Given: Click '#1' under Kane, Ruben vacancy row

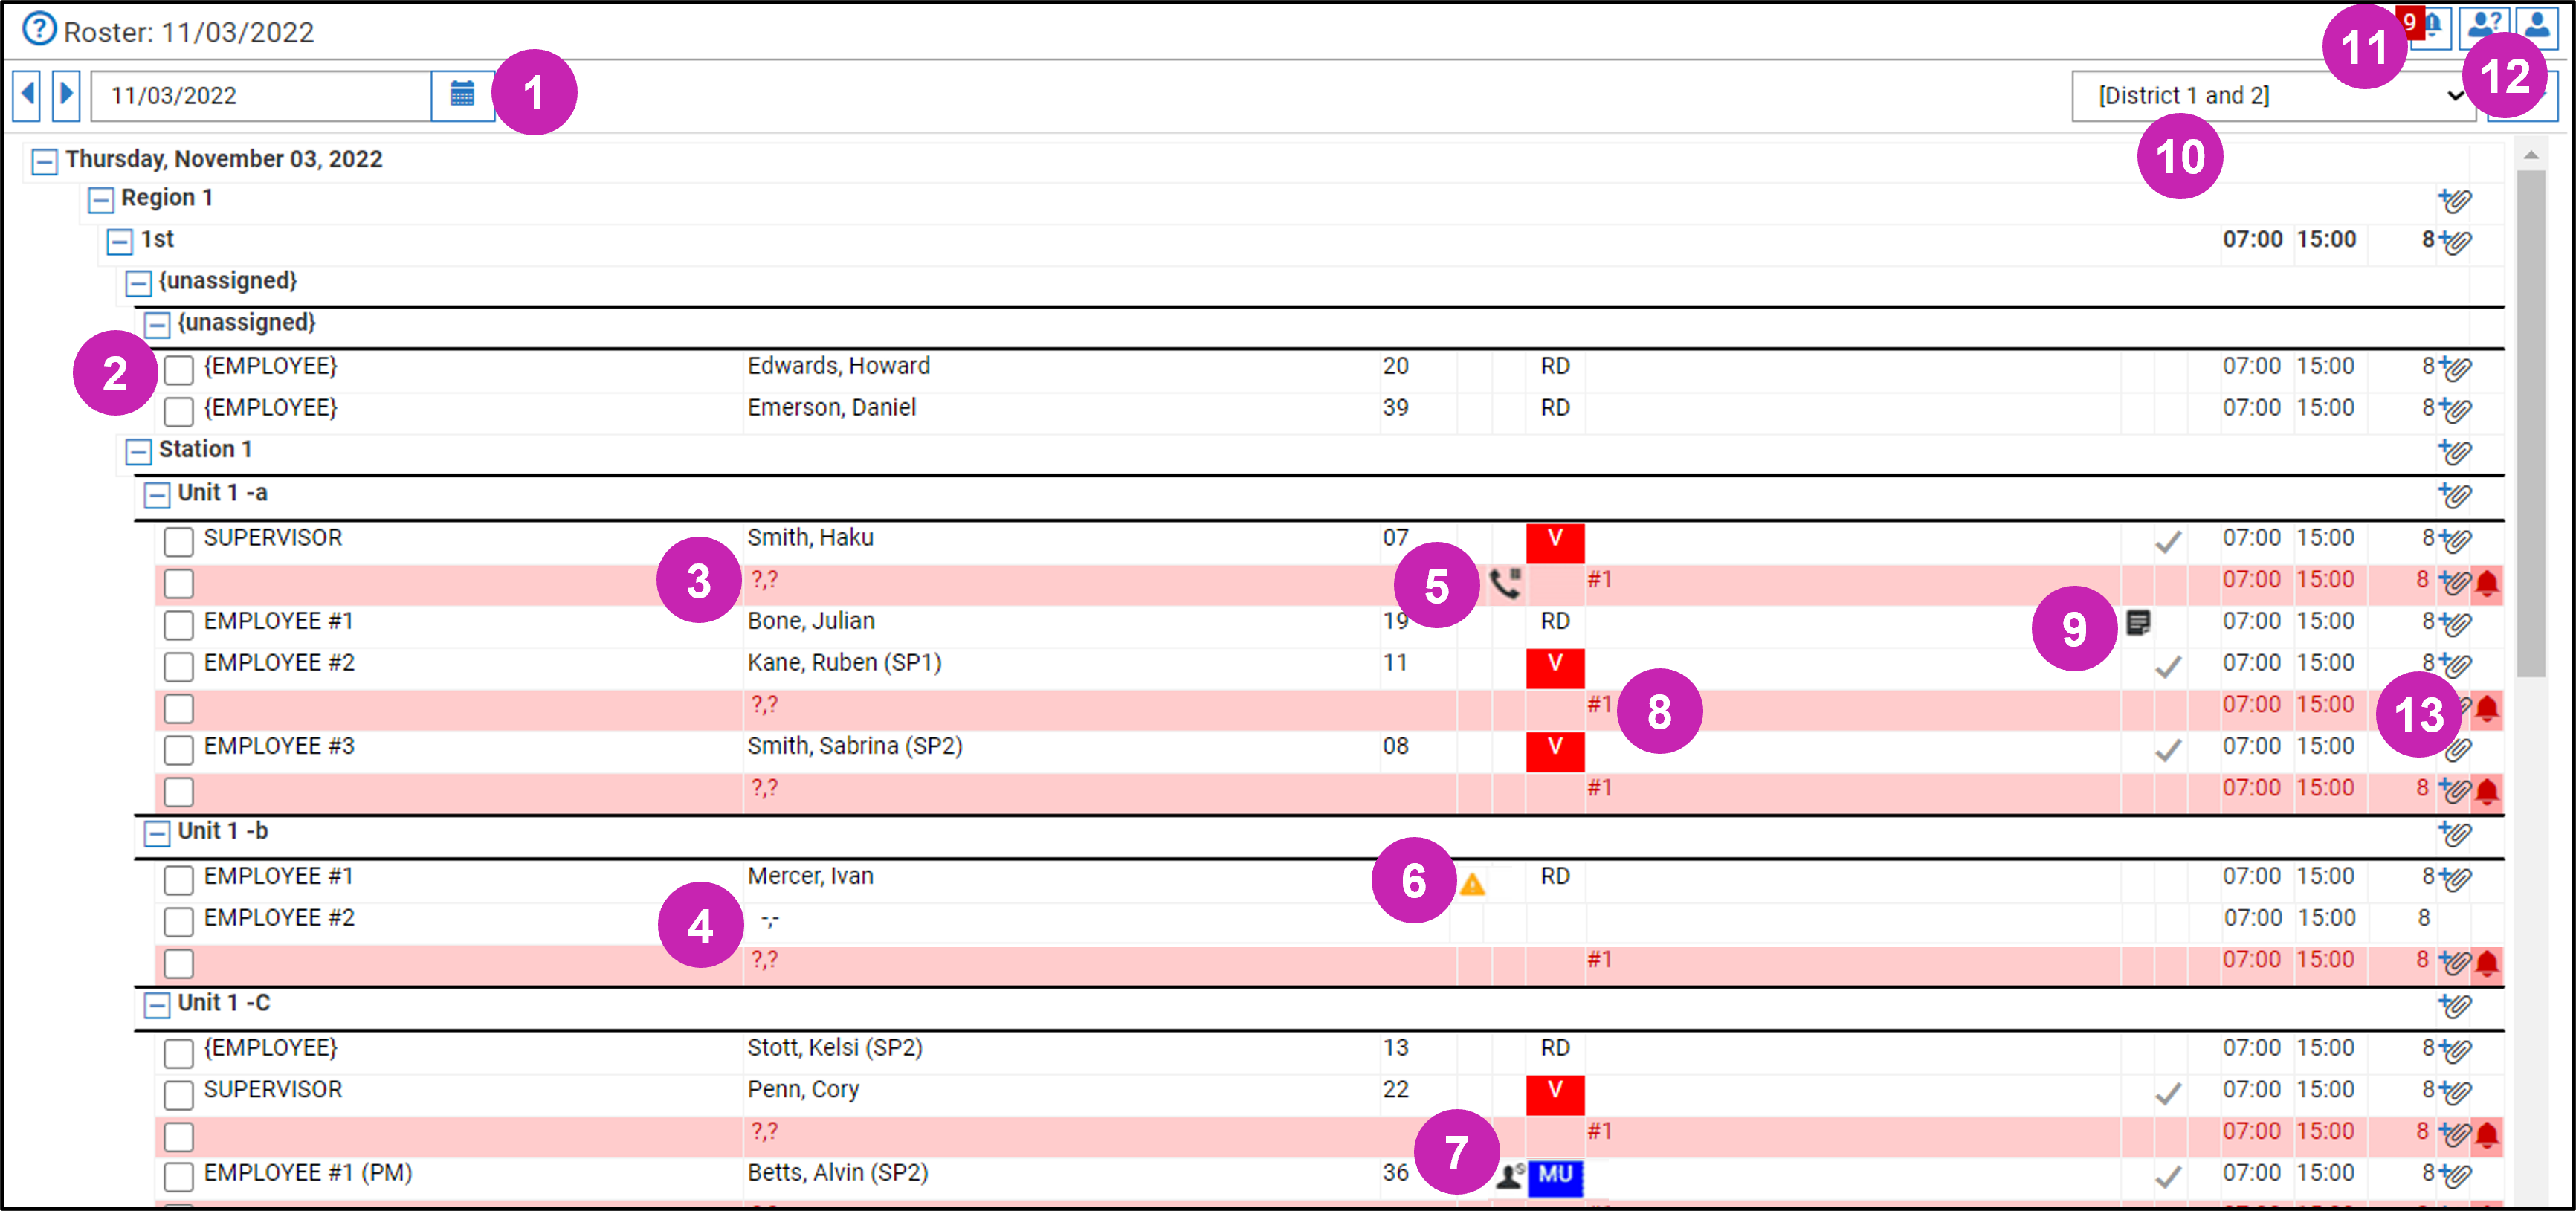Looking at the screenshot, I should click(1599, 704).
